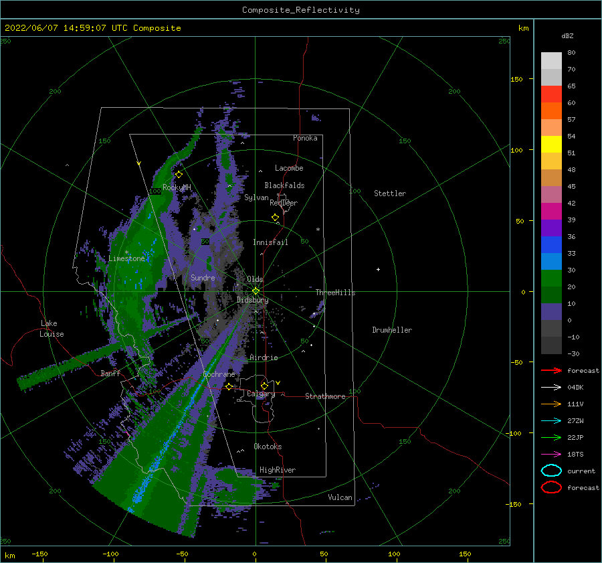The width and height of the screenshot is (602, 563).
Task: Pick the yellow 54 dBZ color swatch
Action: 551,144
